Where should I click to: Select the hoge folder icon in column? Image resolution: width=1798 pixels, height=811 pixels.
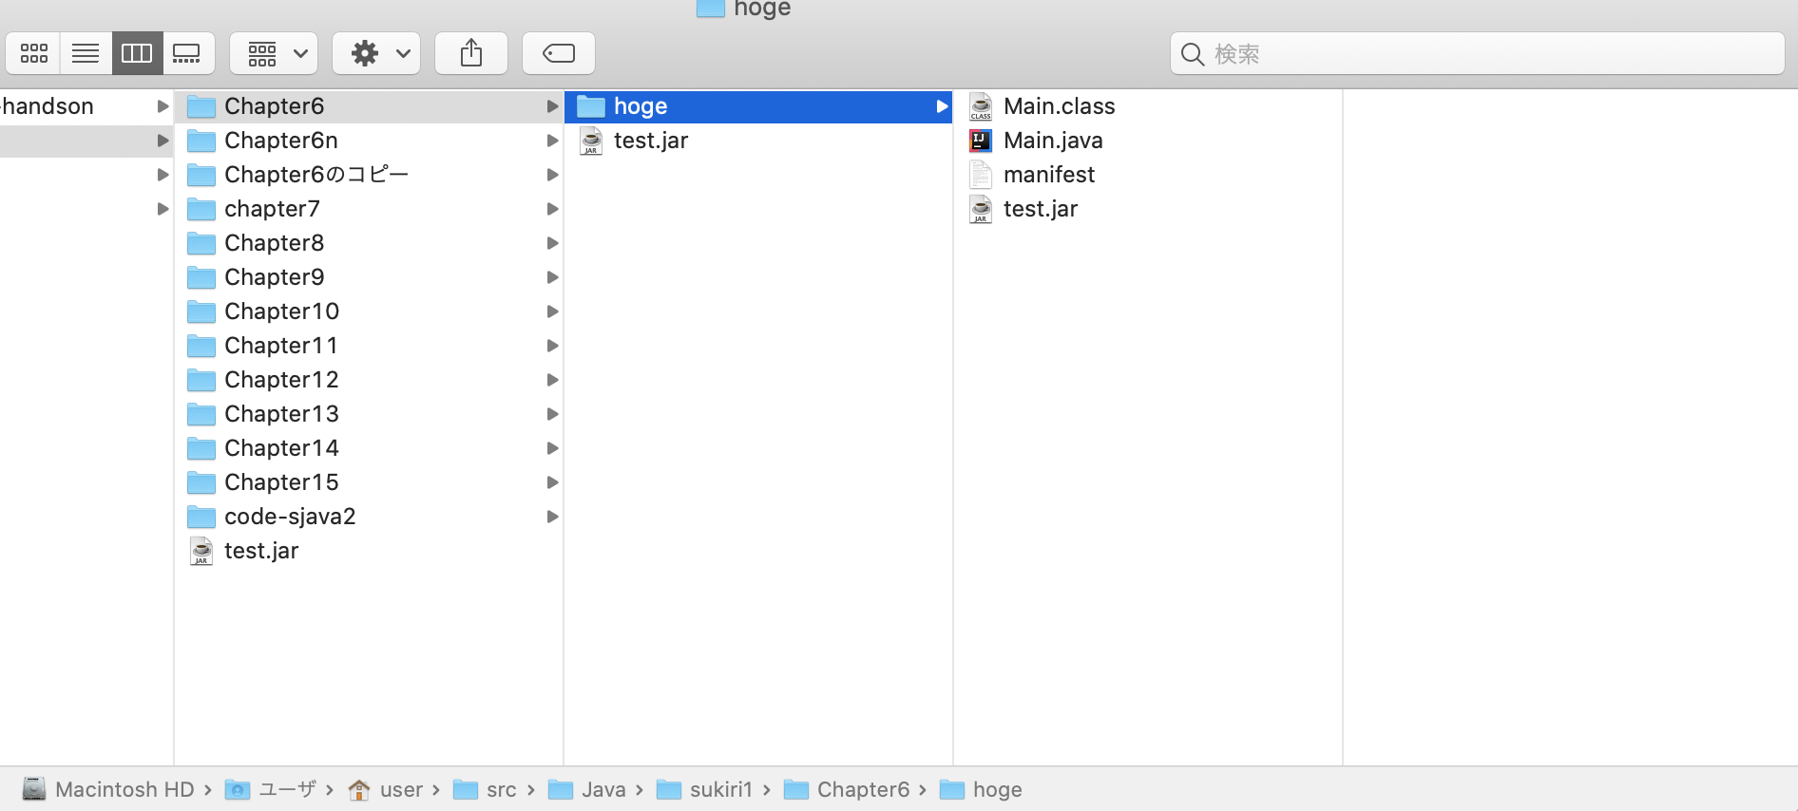click(x=591, y=106)
